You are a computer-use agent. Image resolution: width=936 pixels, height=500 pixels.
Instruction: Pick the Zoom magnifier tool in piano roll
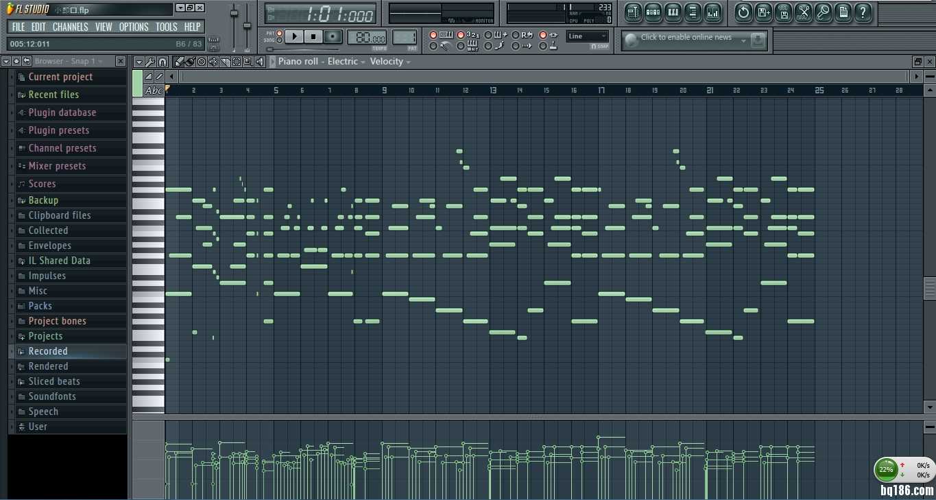point(248,62)
